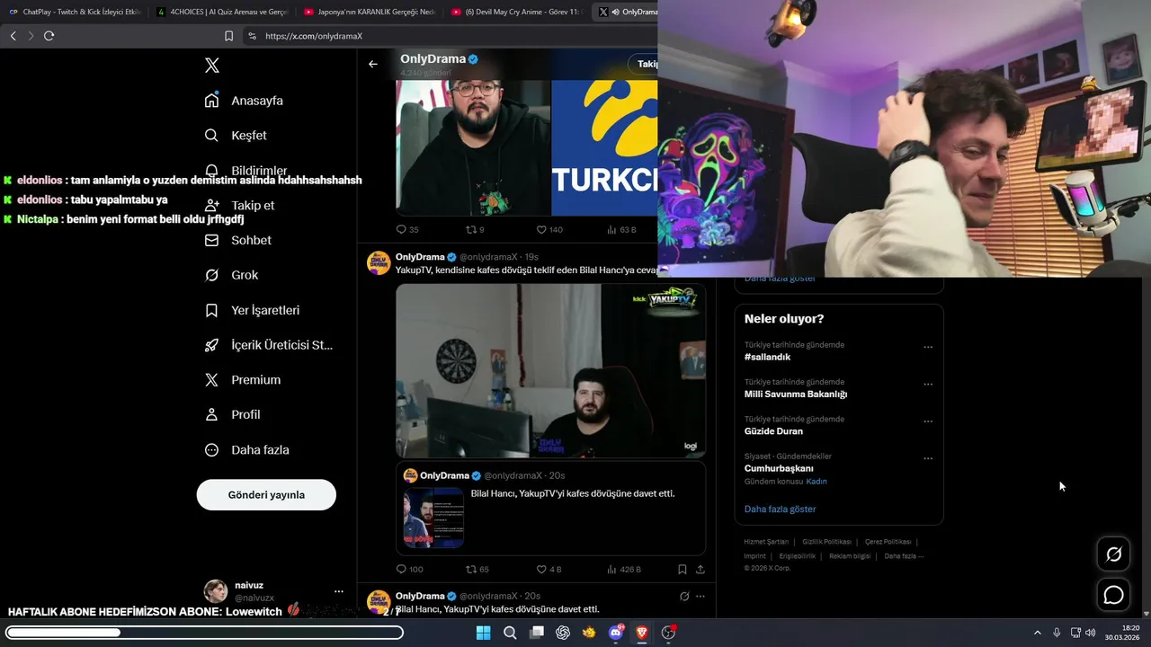
Task: Open the Turkcell image in top post
Action: 605,148
